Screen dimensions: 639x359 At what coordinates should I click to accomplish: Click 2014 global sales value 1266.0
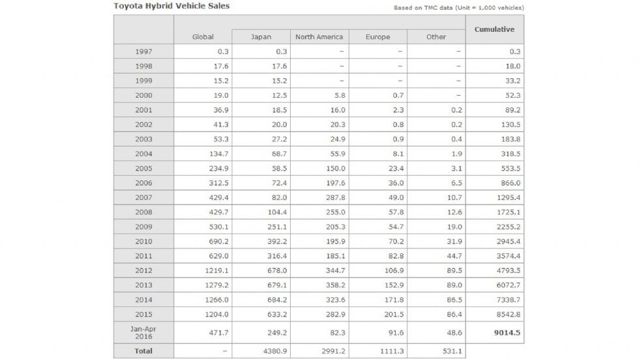[216, 300]
